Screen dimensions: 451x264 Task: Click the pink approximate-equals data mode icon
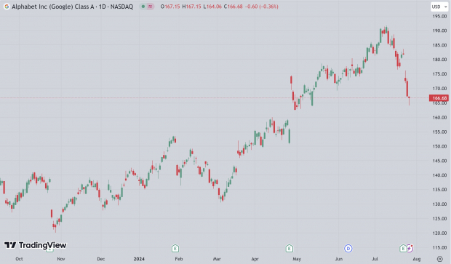point(150,7)
